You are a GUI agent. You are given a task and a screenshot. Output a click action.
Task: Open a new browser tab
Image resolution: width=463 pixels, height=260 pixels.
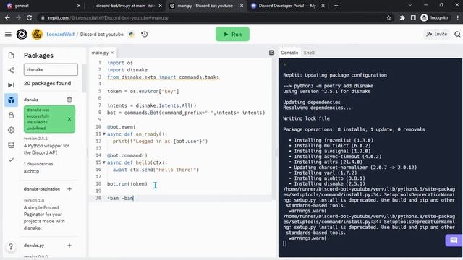336,6
